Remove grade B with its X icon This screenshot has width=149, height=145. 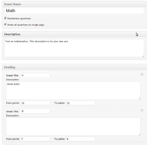(142, 110)
